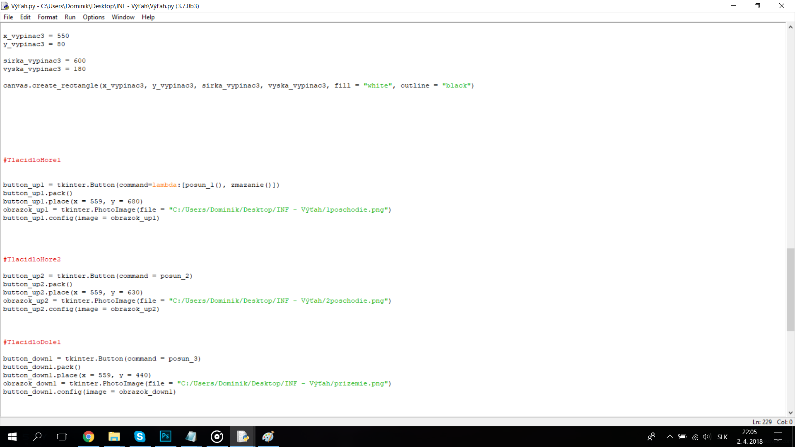Click the Windows Start button
795x447 pixels.
coord(12,437)
